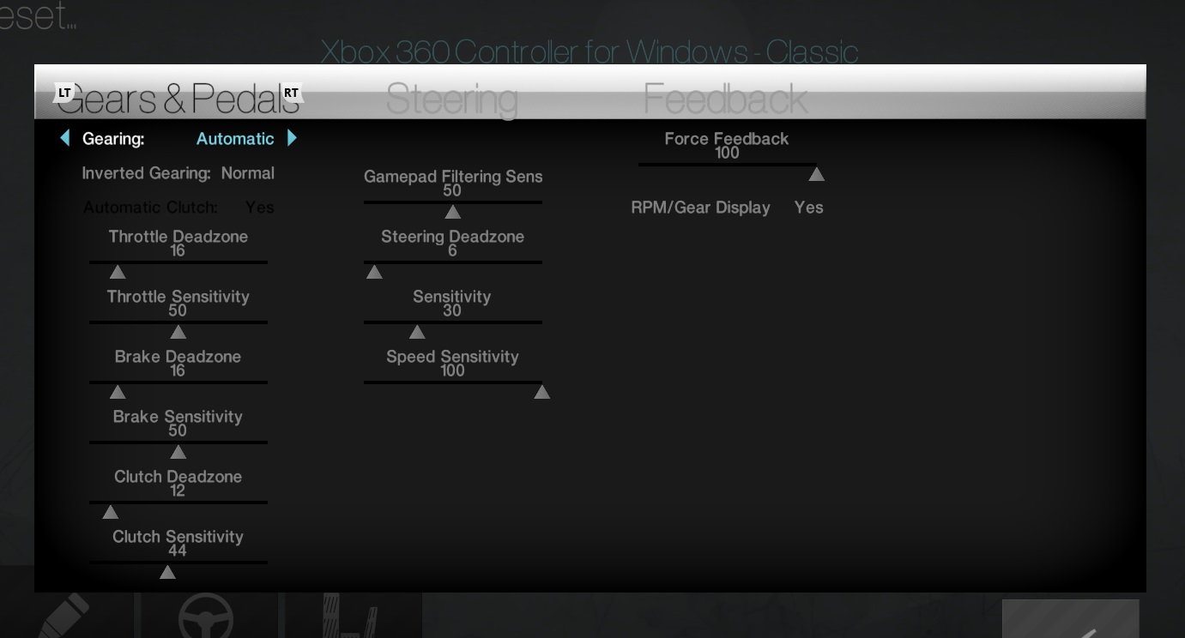Select the Force Feedback label
The height and width of the screenshot is (638, 1185).
[x=727, y=139]
